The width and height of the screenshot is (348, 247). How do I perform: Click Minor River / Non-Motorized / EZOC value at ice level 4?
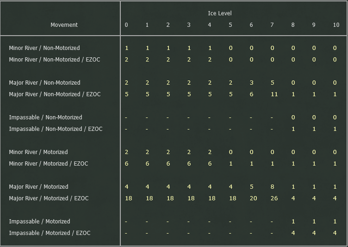210,60
